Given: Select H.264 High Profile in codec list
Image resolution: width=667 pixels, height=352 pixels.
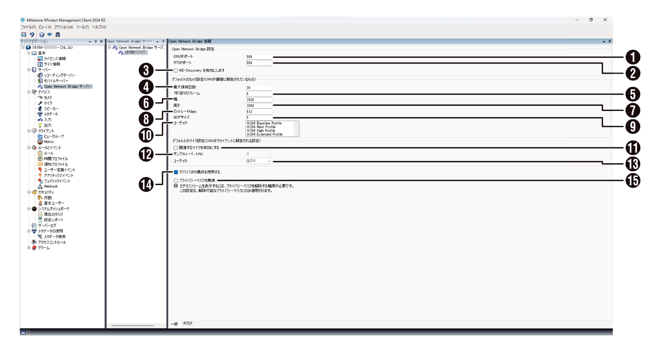Looking at the screenshot, I should (261, 131).
